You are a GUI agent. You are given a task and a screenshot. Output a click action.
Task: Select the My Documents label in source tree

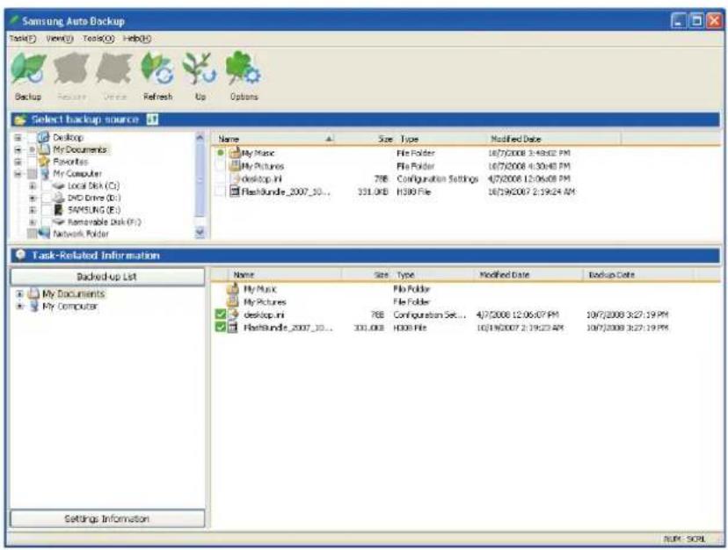[x=80, y=149]
